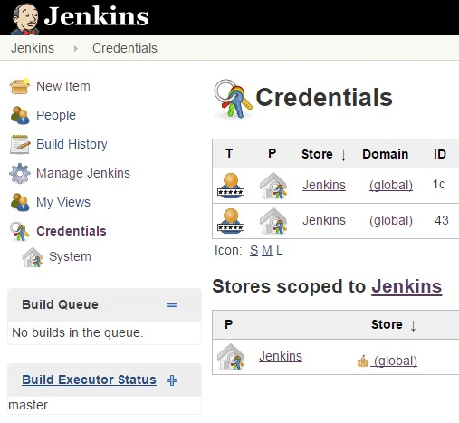The image size is (459, 423).
Task: Open People via its sidebar icon
Action: click(x=20, y=115)
